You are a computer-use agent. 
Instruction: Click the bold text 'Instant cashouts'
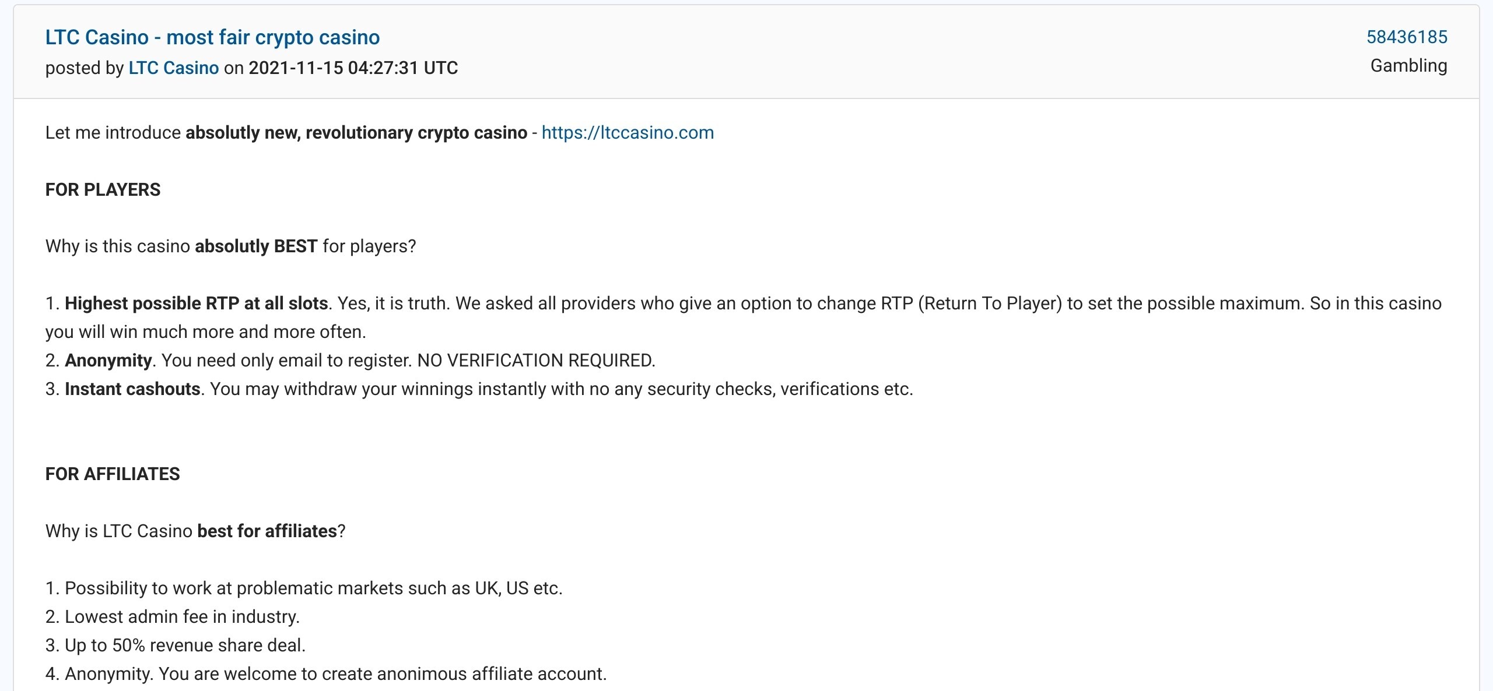(133, 389)
